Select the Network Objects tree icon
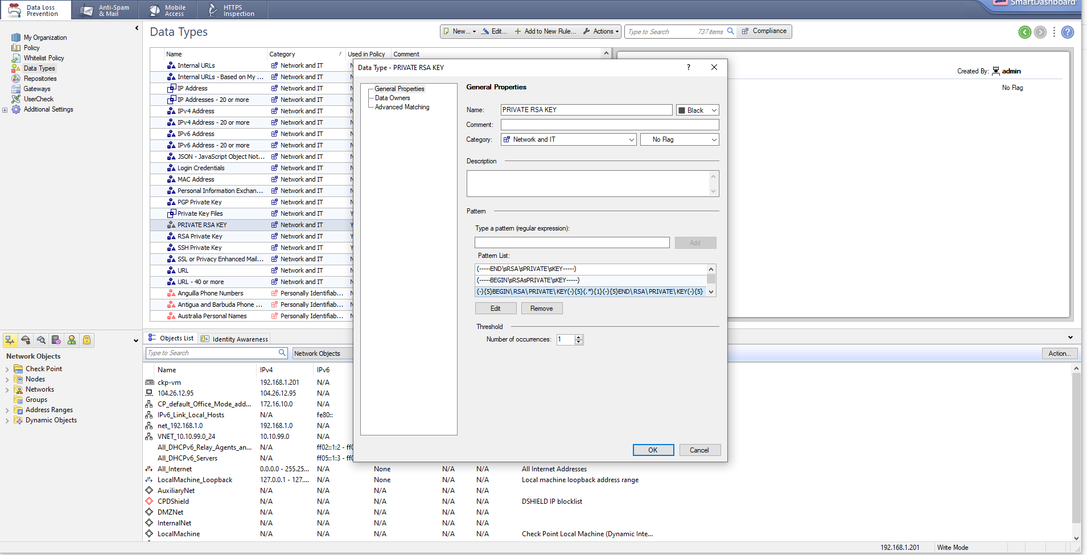Viewport: 1087px width, 555px height. pos(10,340)
